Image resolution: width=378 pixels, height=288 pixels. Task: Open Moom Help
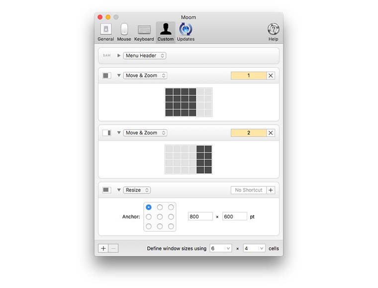pos(274,32)
